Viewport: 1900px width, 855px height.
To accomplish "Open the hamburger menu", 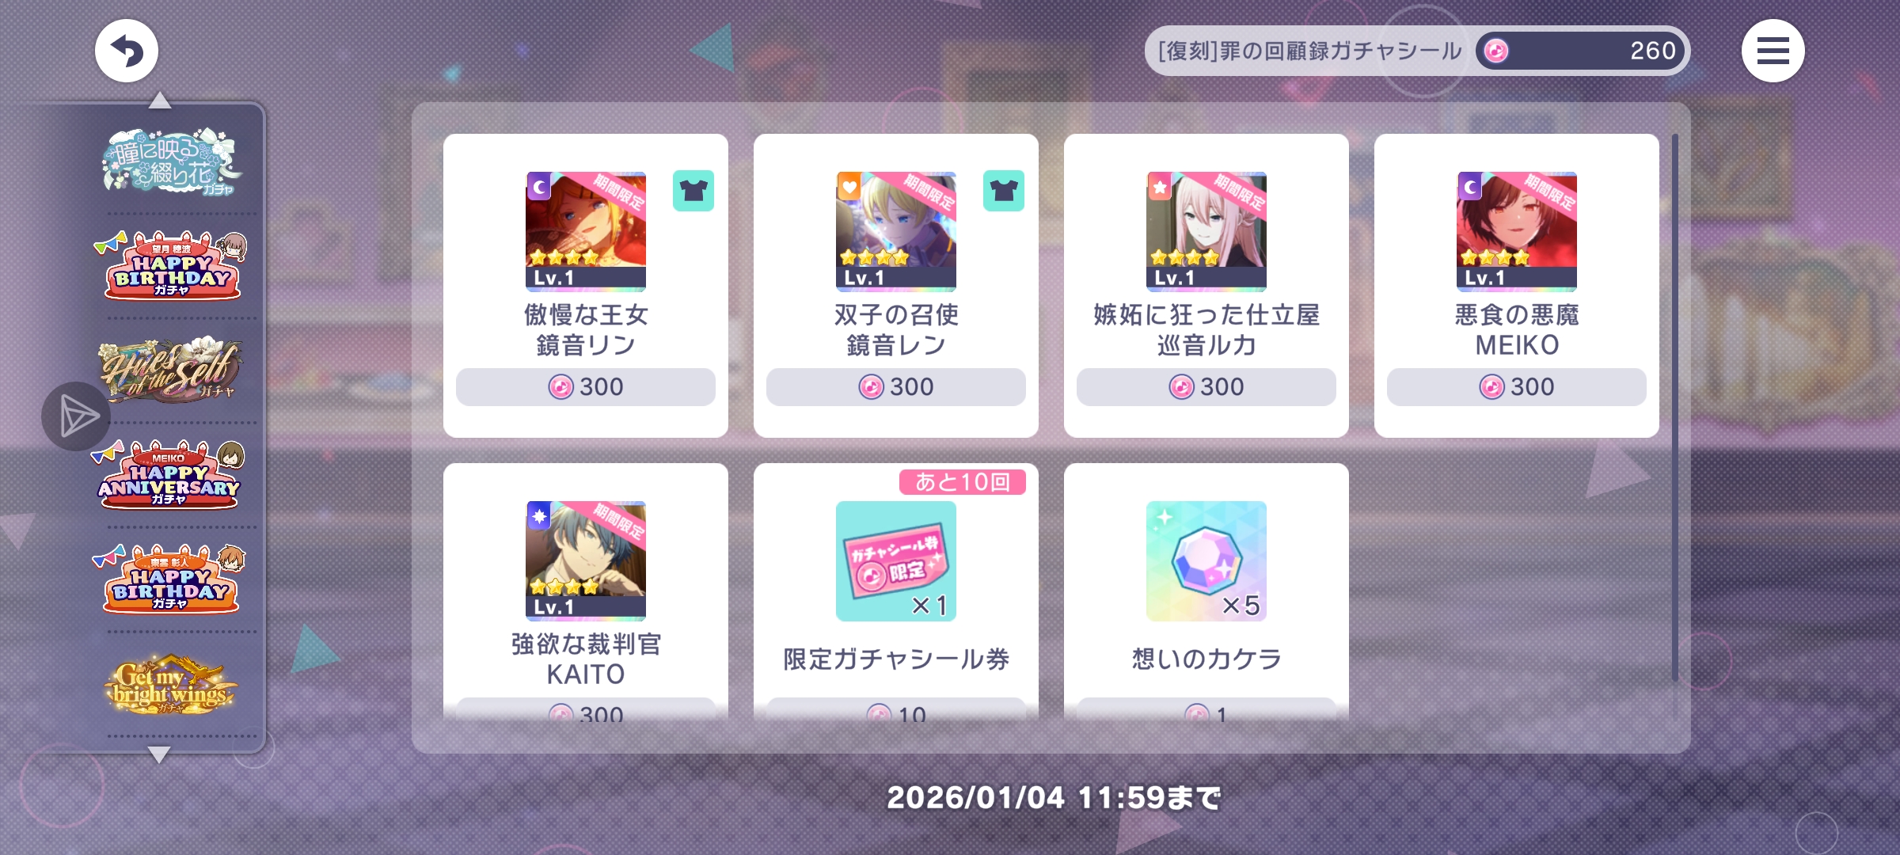I will [1773, 51].
